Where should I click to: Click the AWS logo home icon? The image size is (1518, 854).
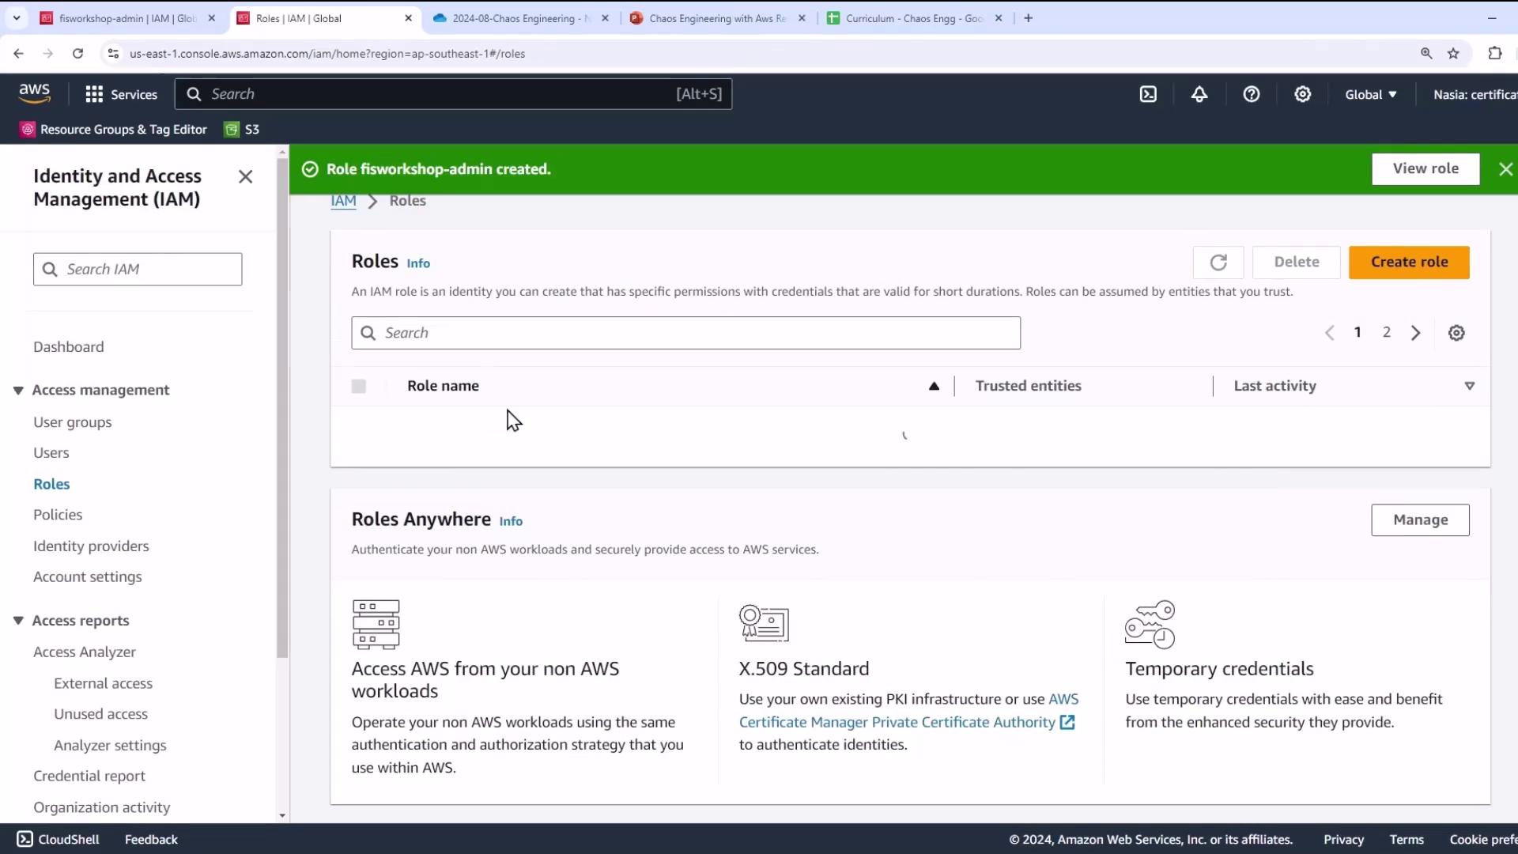[34, 93]
